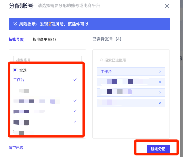This screenshot has width=183, height=157.
Task: Close the 分配账号 dialog
Action: point(167,6)
